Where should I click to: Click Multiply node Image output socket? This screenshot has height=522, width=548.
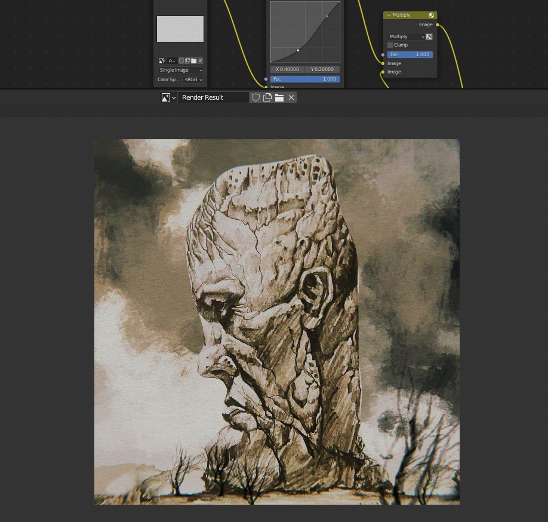pyautogui.click(x=437, y=25)
